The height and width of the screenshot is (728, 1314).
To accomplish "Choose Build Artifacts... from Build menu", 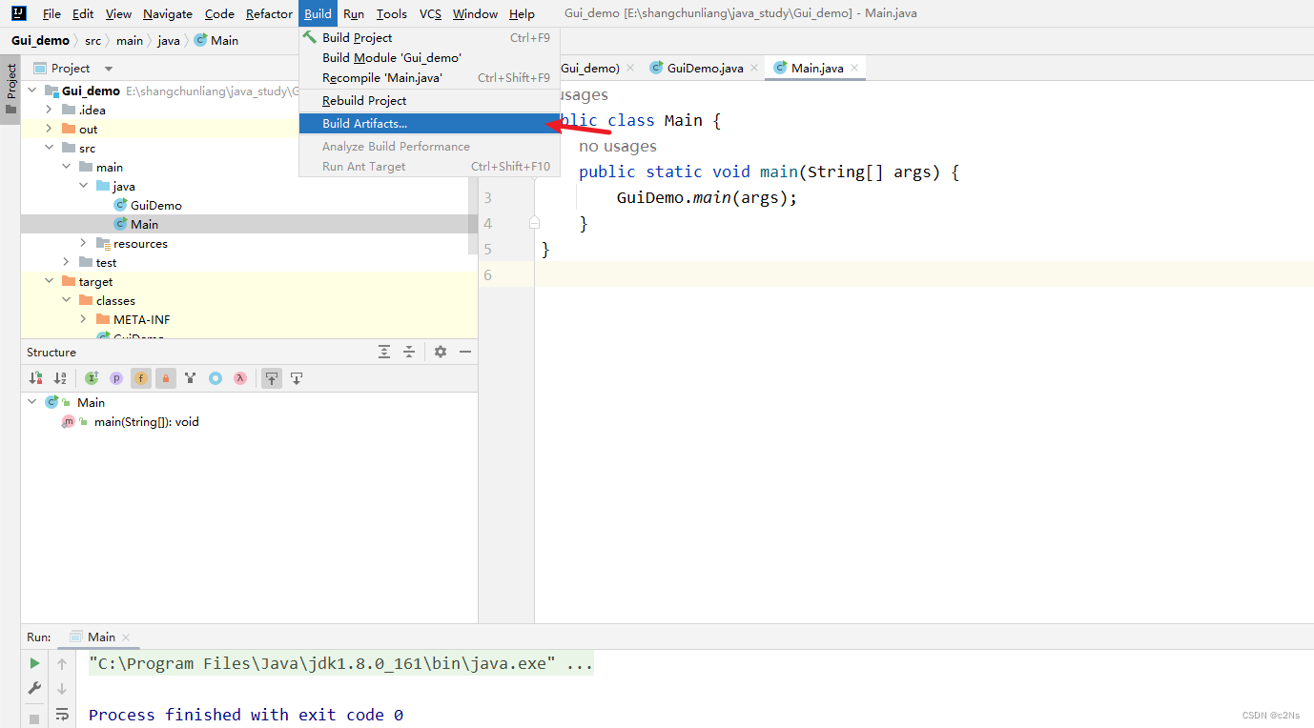I will (x=429, y=124).
